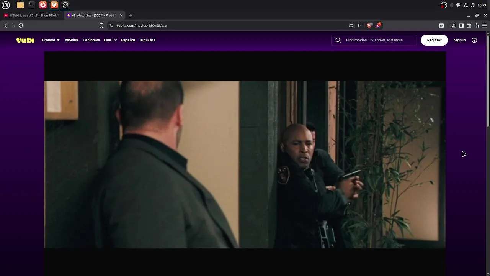
Task: Open Tubi Kids
Action: pos(147,40)
